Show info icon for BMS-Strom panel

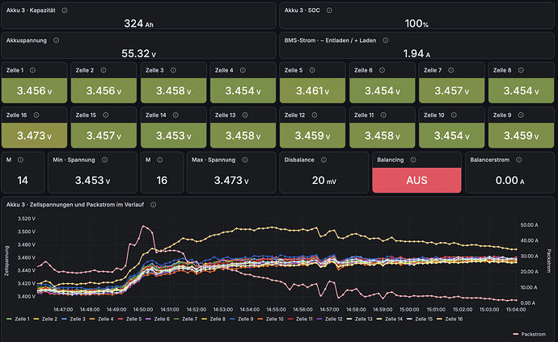pyautogui.click(x=386, y=40)
